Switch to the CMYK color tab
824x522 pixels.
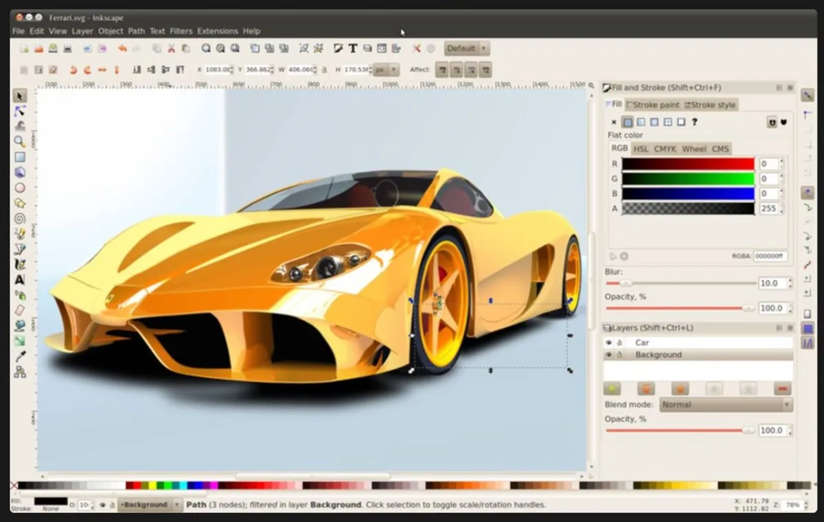[665, 149]
